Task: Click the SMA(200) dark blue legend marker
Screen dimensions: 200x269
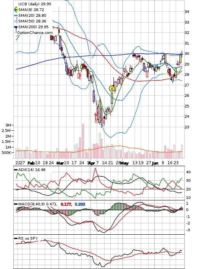Action: coord(16,27)
